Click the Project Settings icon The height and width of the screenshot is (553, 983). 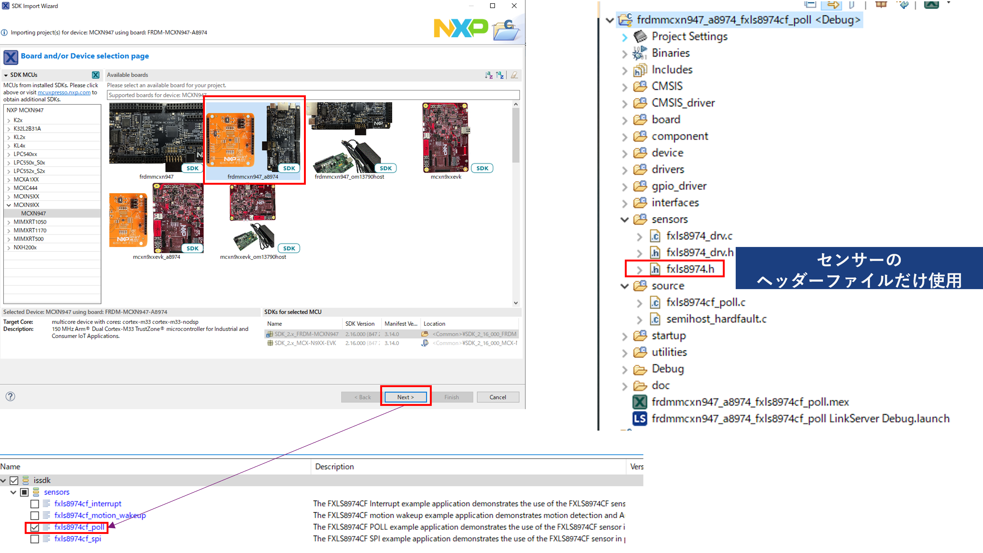pos(640,37)
